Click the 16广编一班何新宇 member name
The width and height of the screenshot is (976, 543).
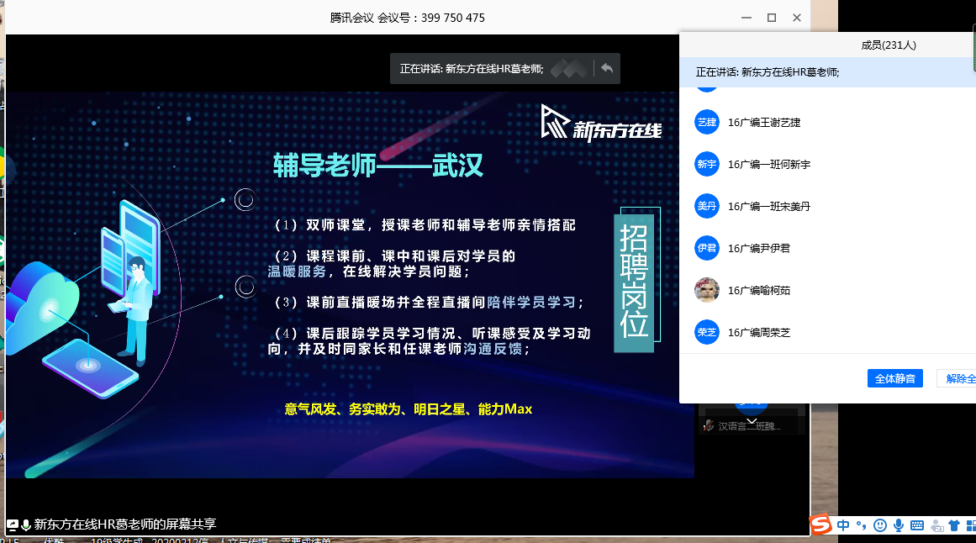click(768, 165)
